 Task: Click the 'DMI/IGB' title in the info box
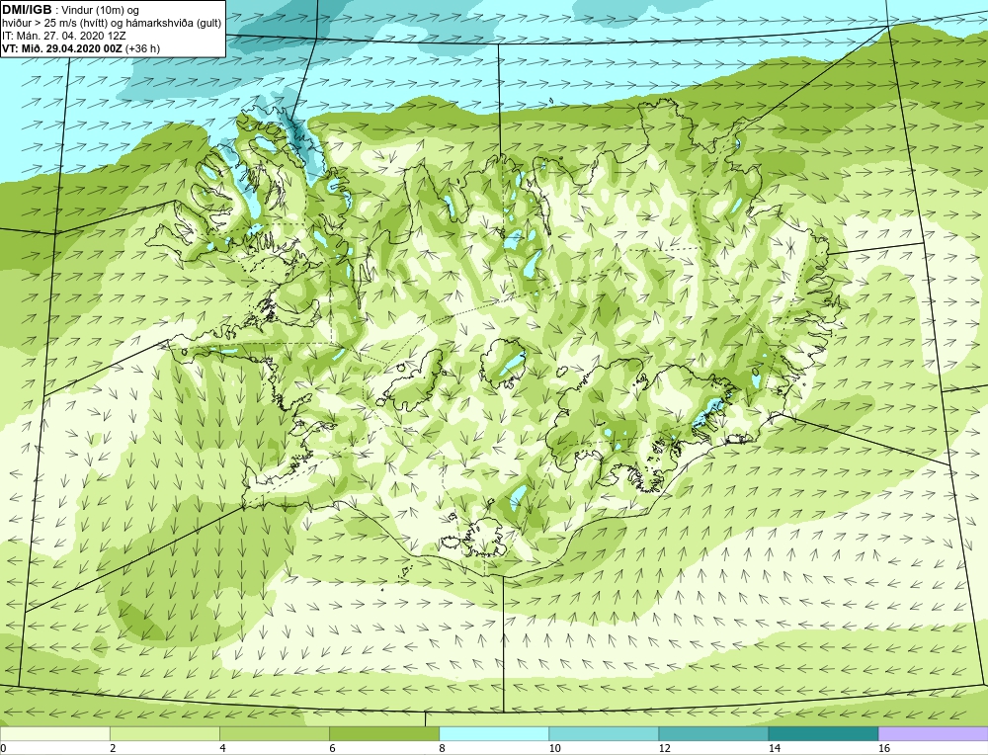27,10
